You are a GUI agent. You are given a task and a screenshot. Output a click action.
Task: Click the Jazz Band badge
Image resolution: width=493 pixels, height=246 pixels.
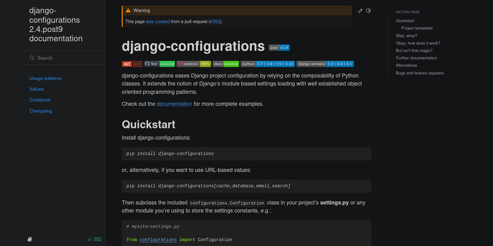pyautogui.click(x=132, y=64)
